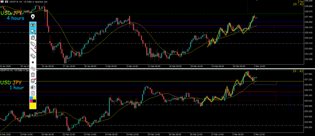
Task: Toggle the eye visibility icon in the toolbar
Action: click(33, 25)
